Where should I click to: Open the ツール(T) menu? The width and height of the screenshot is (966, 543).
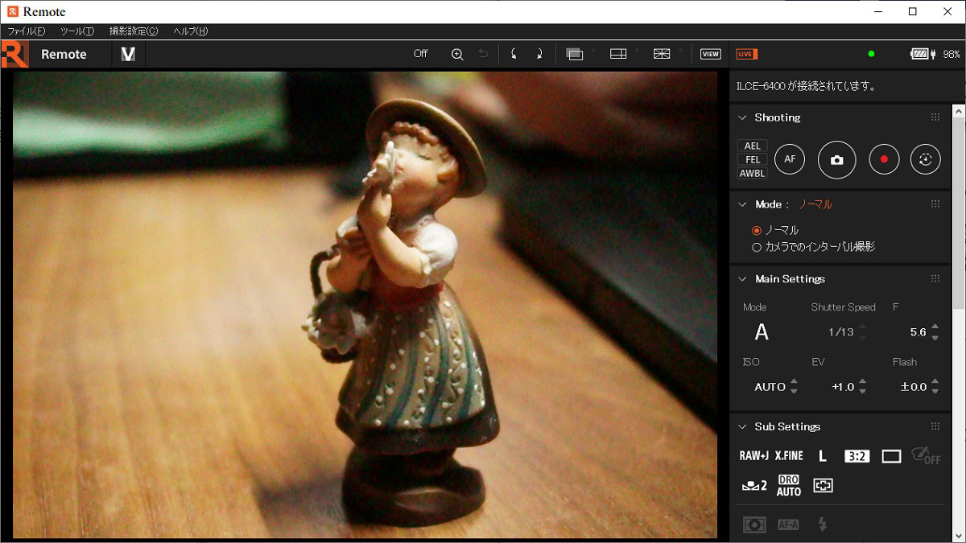pos(77,31)
